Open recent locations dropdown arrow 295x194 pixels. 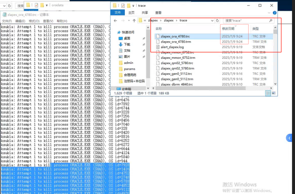[129, 21]
